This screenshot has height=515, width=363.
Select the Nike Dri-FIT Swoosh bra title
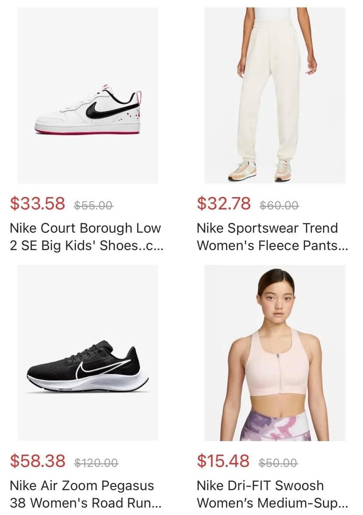pos(272,494)
